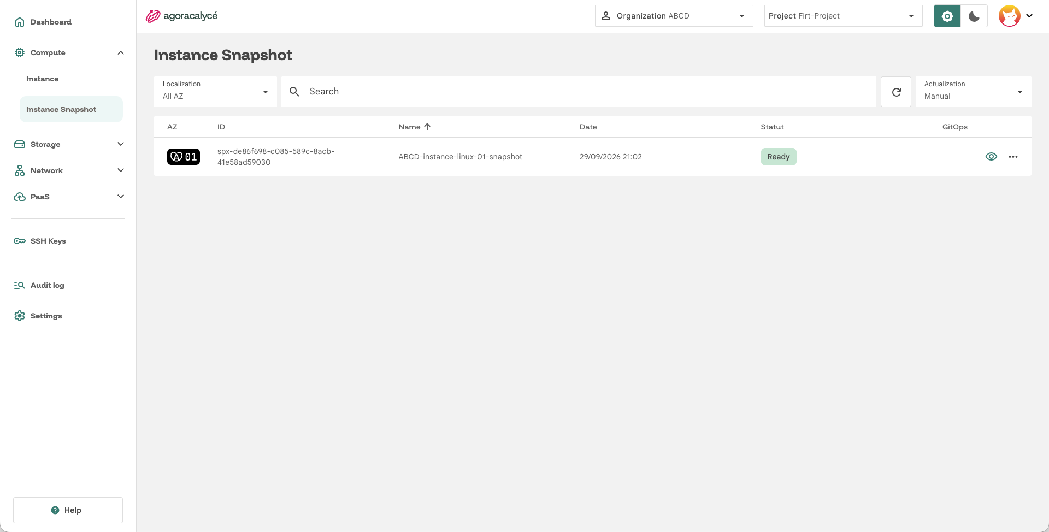This screenshot has width=1049, height=532.
Task: Open the Dashboard link
Action: pos(51,22)
